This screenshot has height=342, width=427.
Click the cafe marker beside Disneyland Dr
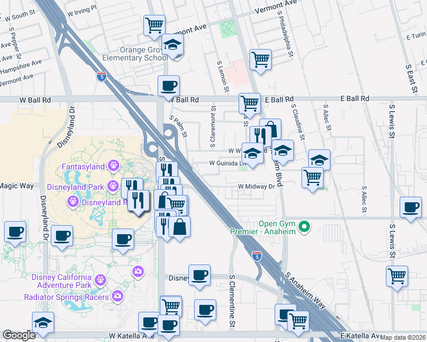tap(62, 237)
